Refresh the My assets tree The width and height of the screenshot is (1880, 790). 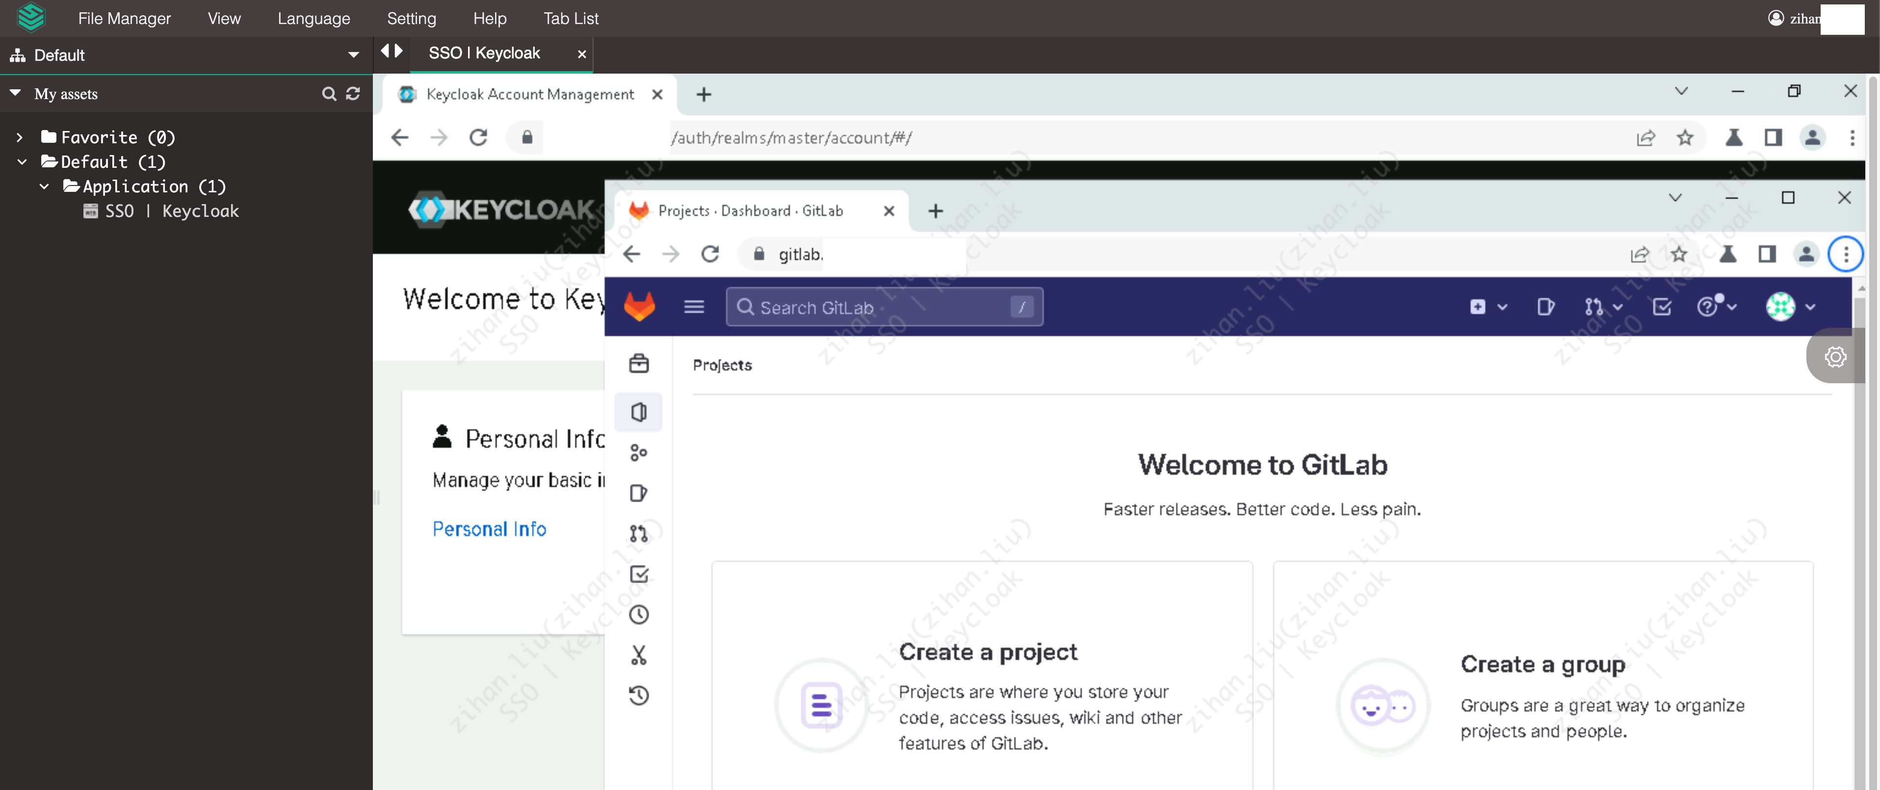(x=353, y=93)
